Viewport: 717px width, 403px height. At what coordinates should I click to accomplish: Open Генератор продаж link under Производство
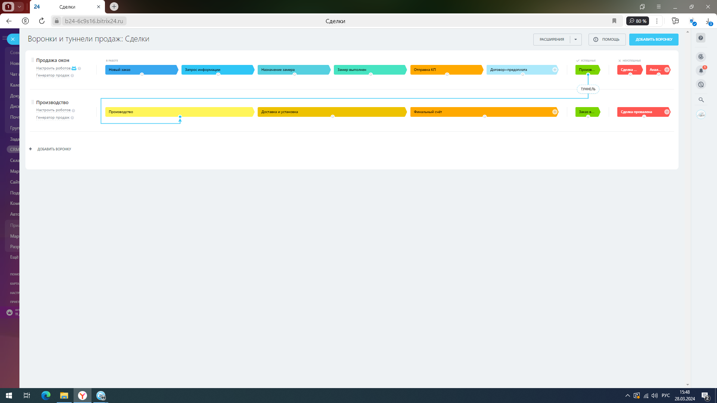(53, 118)
